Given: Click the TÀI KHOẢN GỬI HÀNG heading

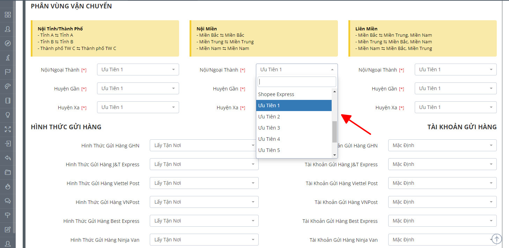Looking at the screenshot, I should [462, 127].
